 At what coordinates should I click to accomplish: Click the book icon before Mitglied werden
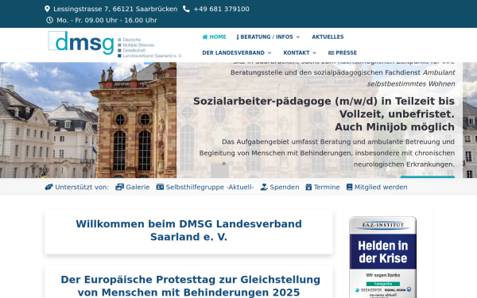pos(350,187)
